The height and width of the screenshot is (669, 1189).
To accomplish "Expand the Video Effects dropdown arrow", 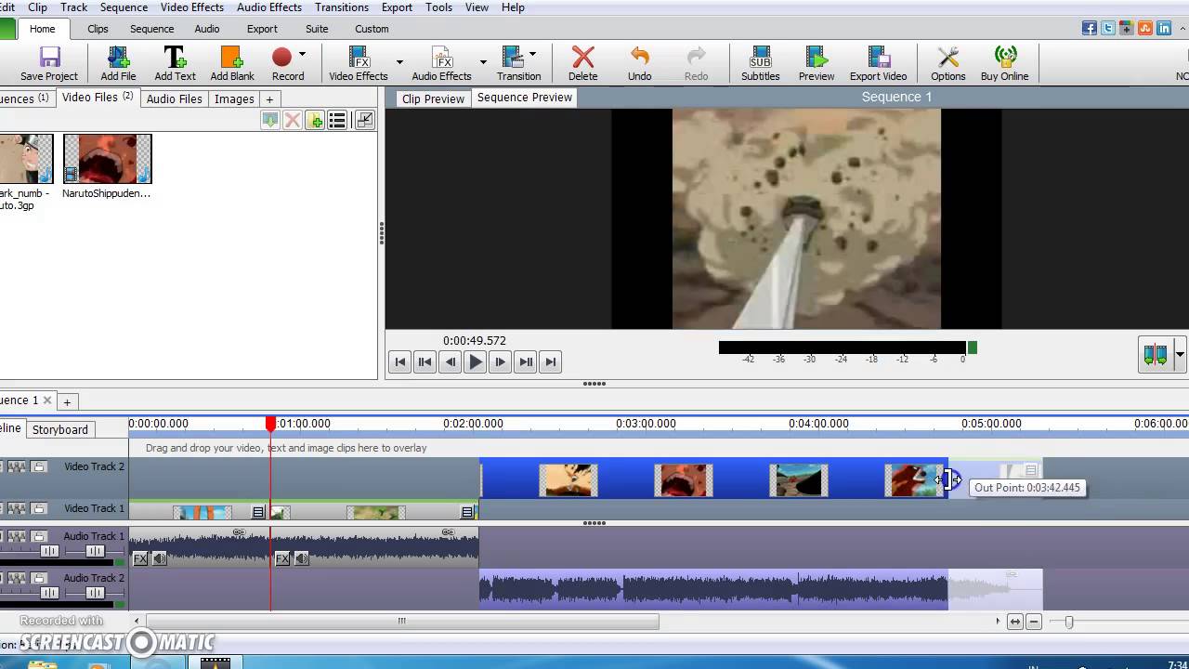I will (x=399, y=62).
